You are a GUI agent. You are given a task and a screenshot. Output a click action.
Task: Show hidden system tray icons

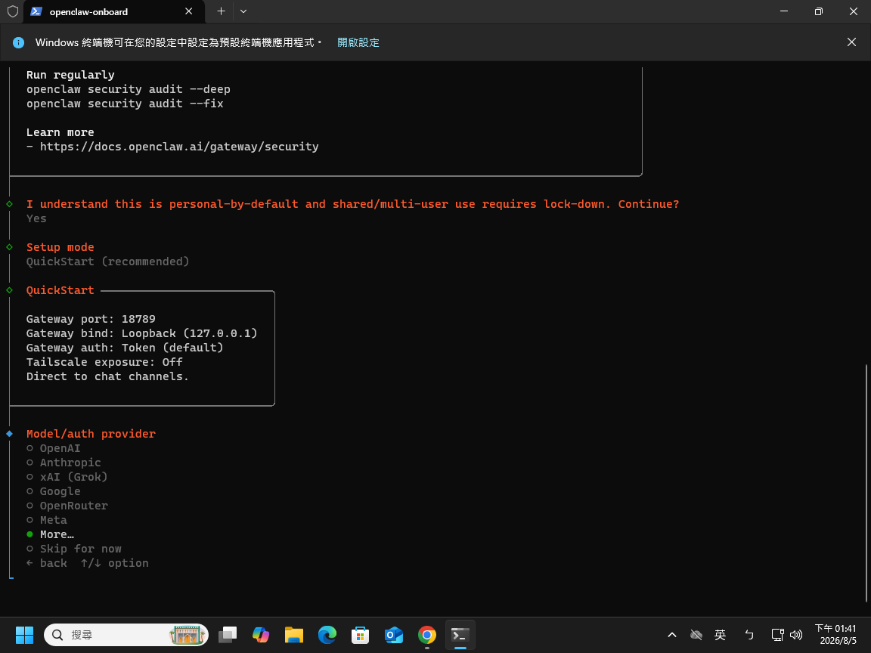[671, 635]
